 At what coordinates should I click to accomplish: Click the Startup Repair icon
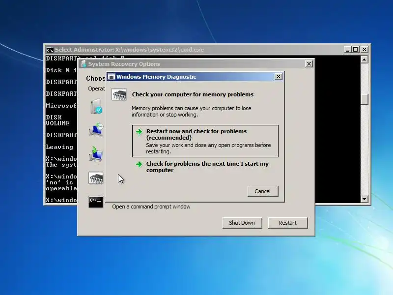pos(96,106)
